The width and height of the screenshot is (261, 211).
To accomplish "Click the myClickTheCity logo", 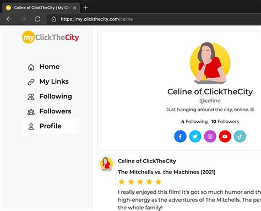I will point(51,37).
